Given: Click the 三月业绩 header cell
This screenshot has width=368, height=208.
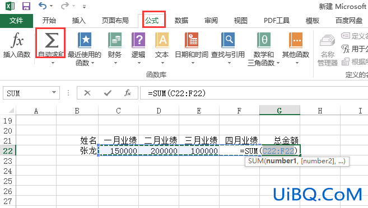Looking at the screenshot, I should [199, 140].
